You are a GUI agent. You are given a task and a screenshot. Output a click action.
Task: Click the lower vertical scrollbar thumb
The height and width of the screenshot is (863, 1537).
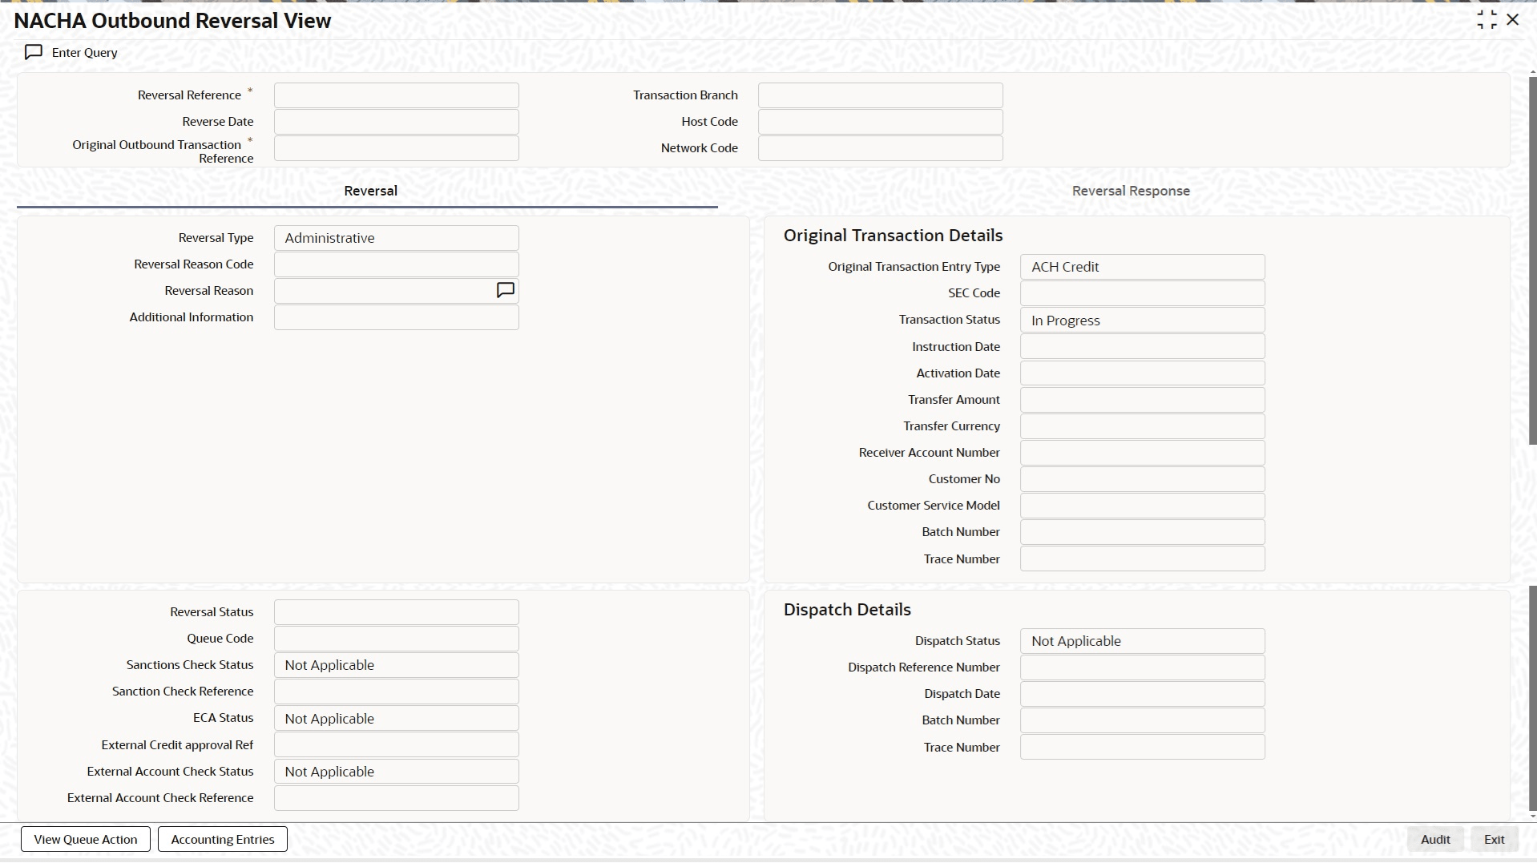[1532, 698]
